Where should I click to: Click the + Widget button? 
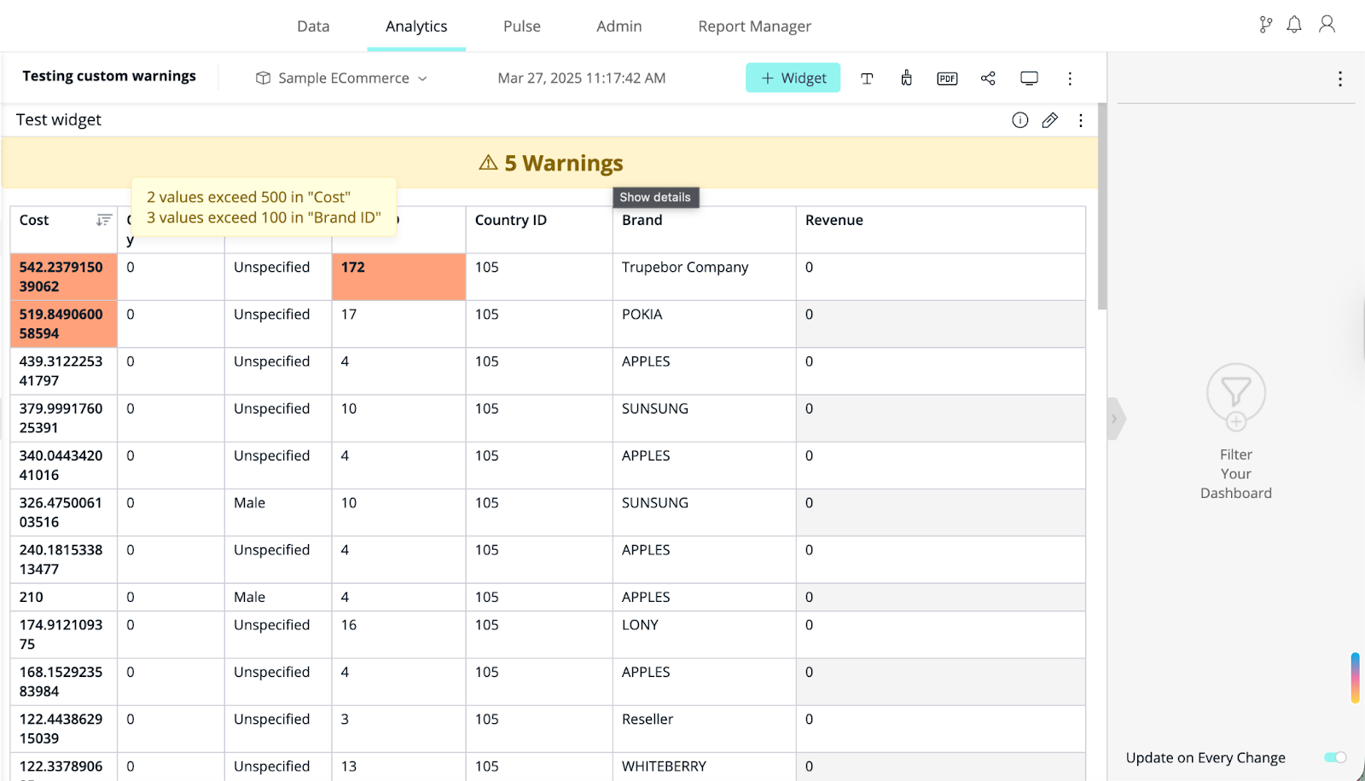(x=793, y=78)
